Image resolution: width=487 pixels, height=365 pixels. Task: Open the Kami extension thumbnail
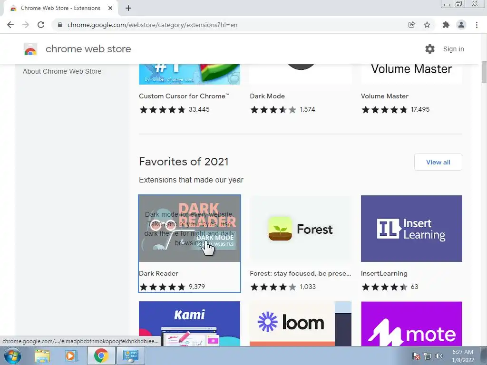pyautogui.click(x=189, y=323)
